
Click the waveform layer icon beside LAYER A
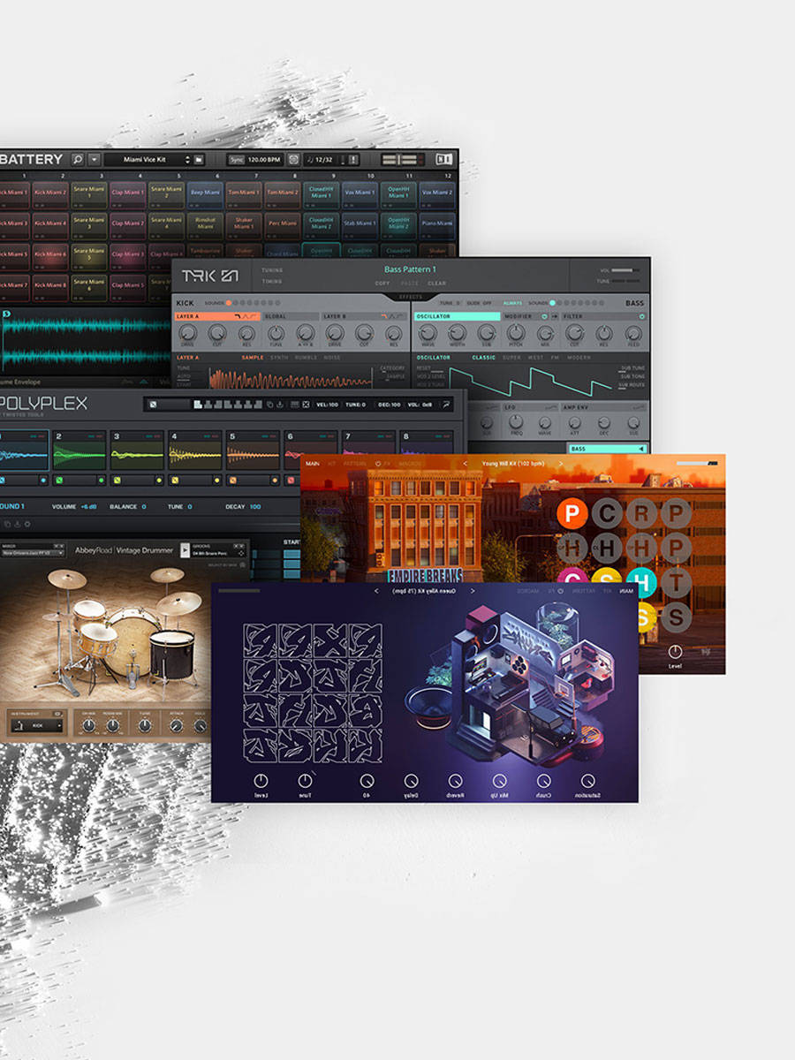click(x=249, y=315)
